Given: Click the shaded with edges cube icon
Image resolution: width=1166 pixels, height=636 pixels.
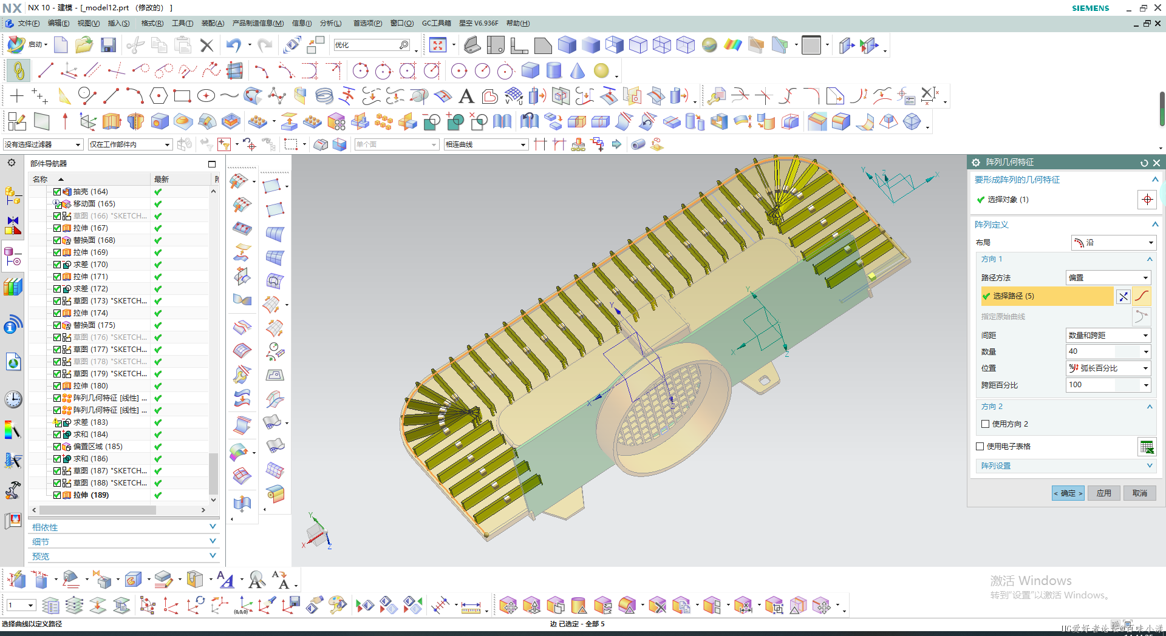Looking at the screenshot, I should pyautogui.click(x=567, y=45).
